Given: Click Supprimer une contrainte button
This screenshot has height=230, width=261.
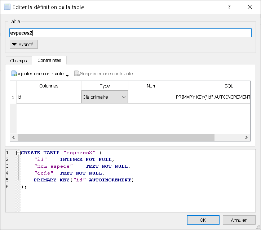Looking at the screenshot, I should pos(103,74).
